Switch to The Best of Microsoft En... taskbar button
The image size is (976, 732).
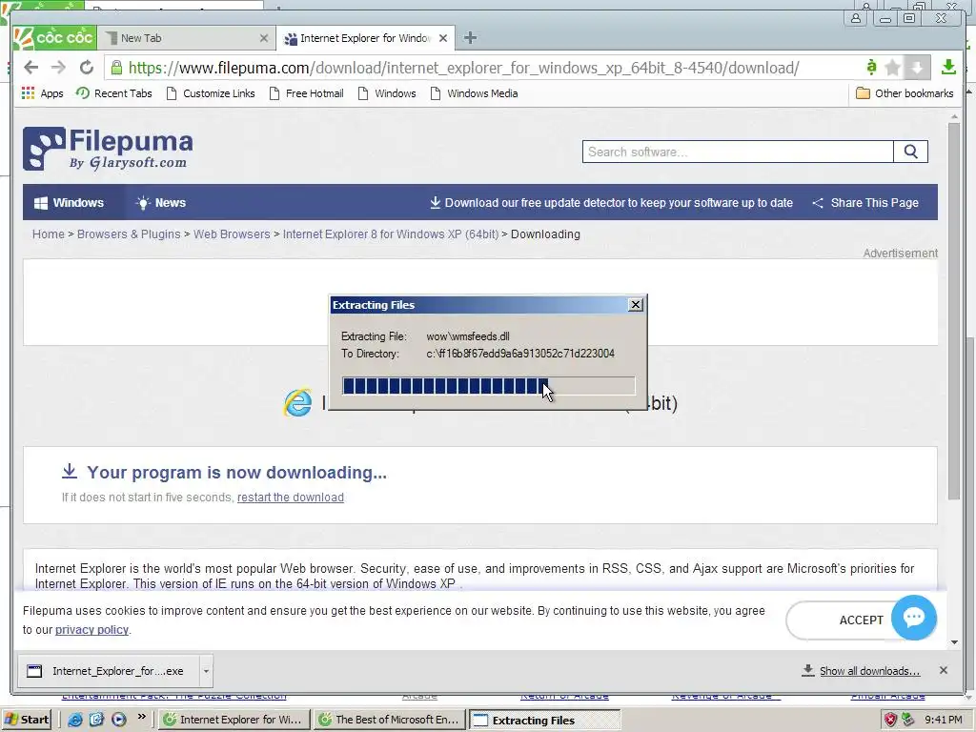(390, 720)
